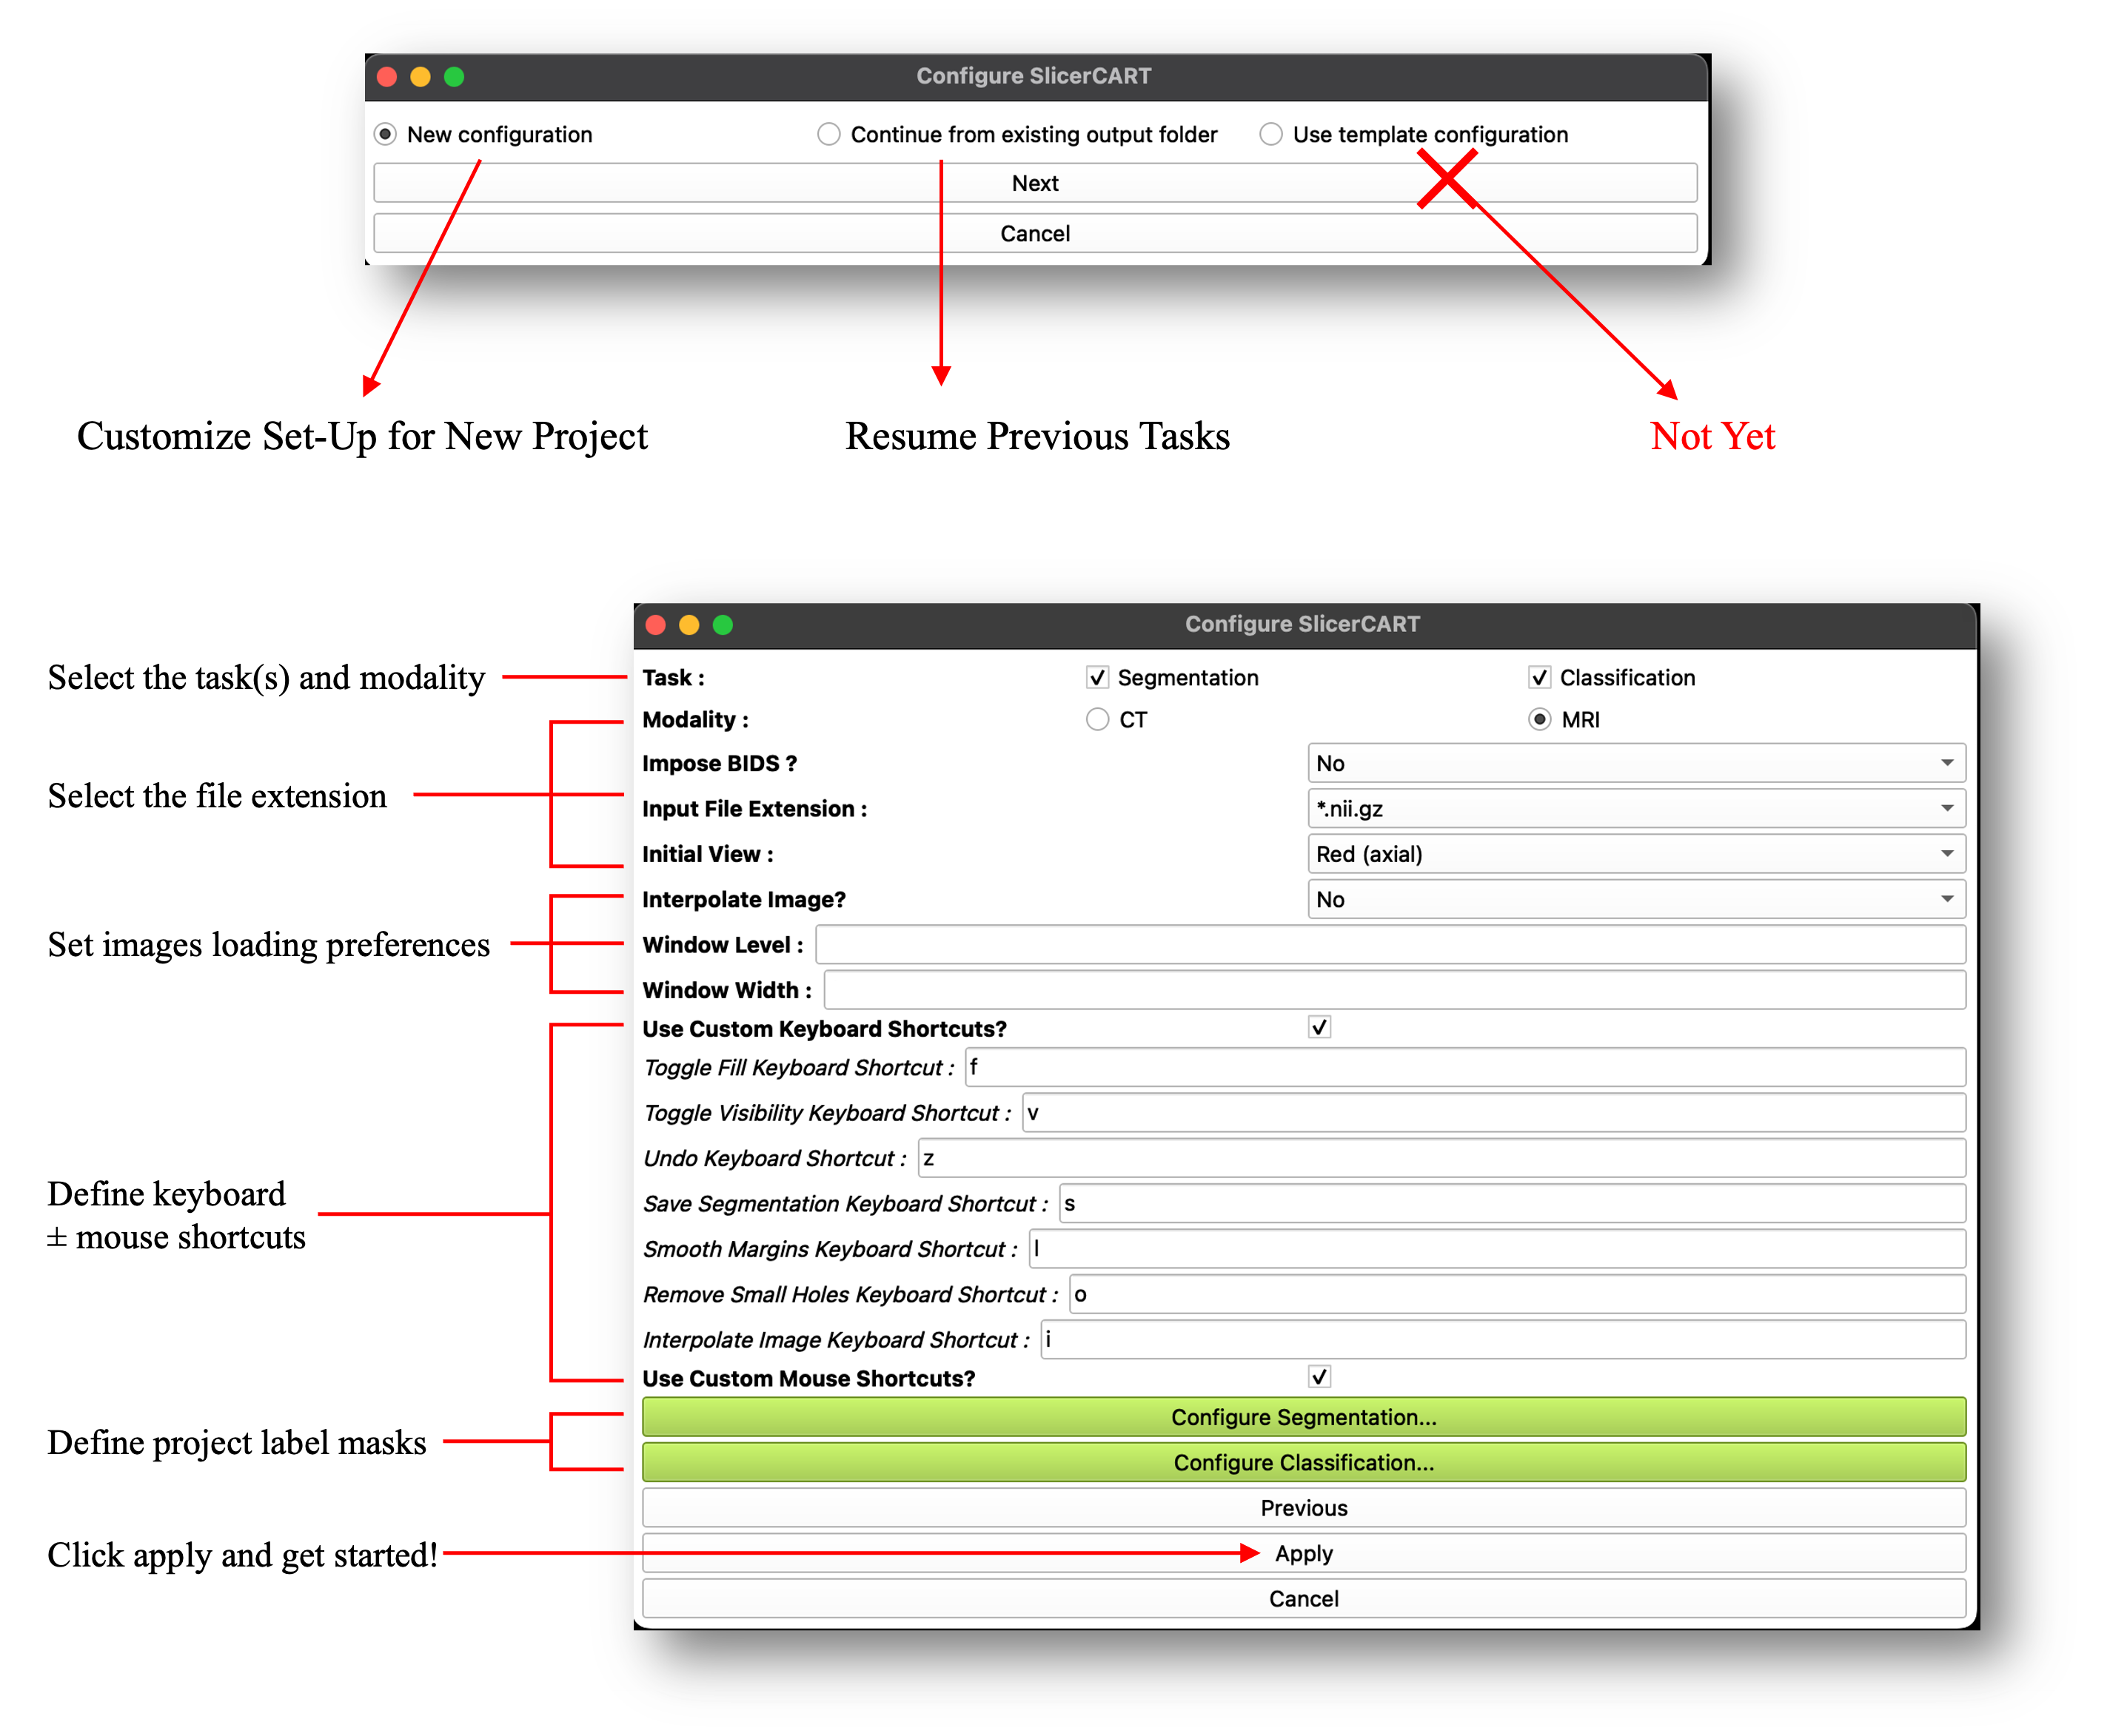Choose Continue from existing output folder

point(828,134)
